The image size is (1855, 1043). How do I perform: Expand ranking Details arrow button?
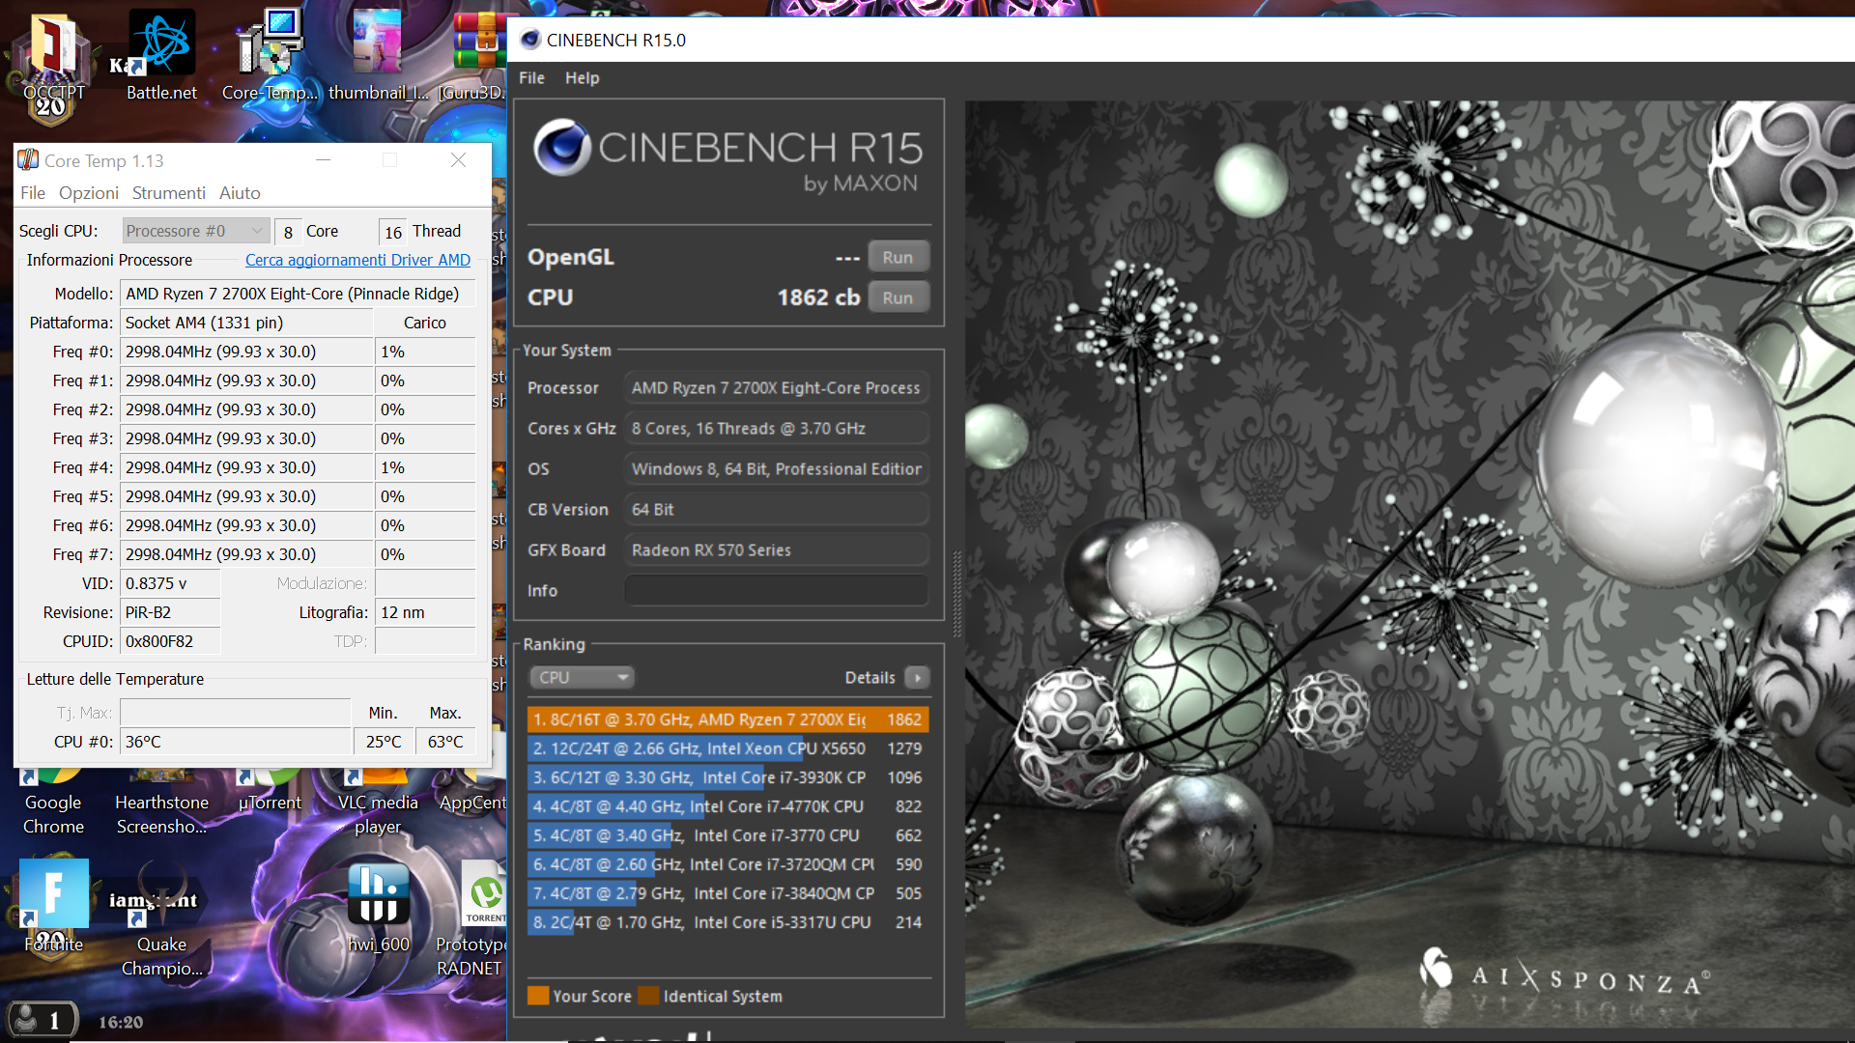918,677
